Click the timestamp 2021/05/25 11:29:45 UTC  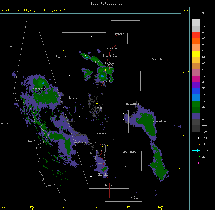(25, 10)
